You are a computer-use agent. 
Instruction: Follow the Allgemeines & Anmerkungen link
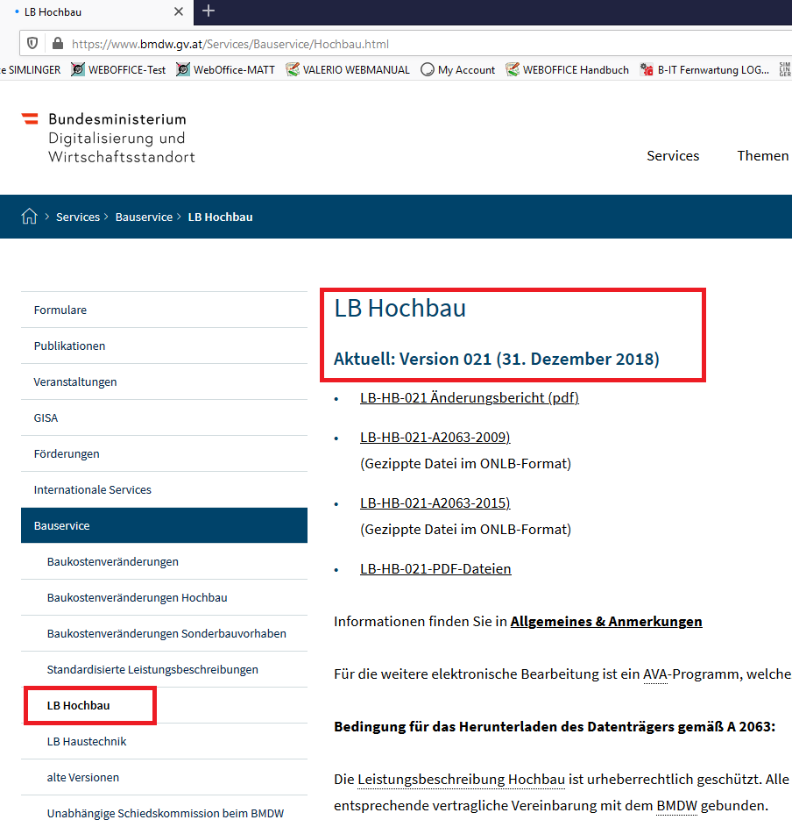[606, 622]
